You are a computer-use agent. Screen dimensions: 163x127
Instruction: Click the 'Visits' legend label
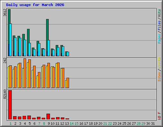coord(159,63)
